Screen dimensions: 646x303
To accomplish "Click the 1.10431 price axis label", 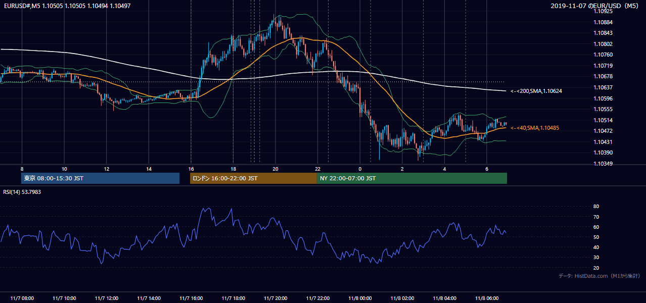I will (603, 142).
